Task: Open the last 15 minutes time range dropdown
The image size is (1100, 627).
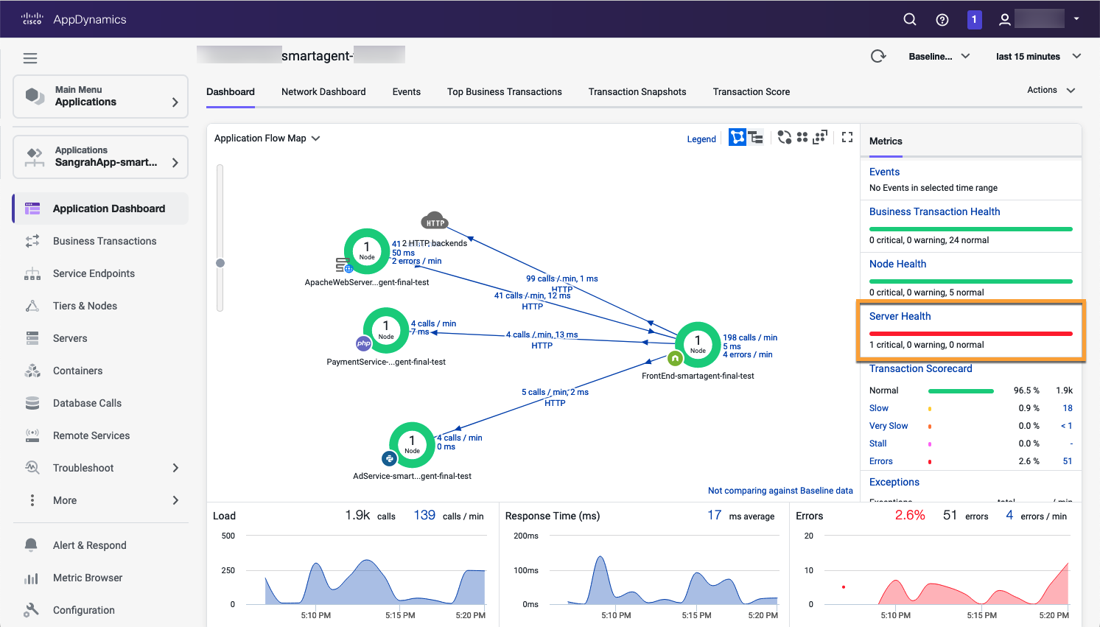Action: (x=1039, y=56)
